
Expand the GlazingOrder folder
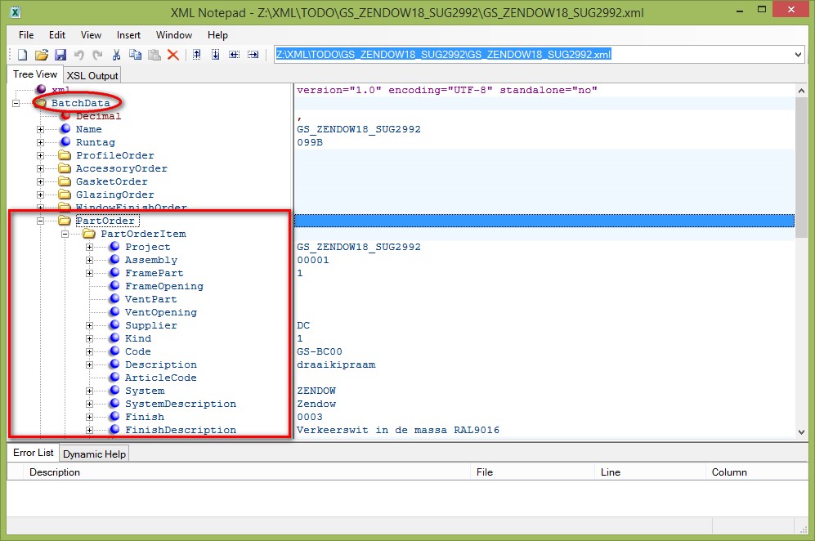click(x=41, y=194)
